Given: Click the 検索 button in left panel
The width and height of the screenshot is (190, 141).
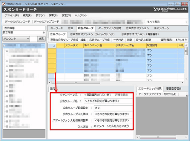Looking at the screenshot, I should 41,39.
